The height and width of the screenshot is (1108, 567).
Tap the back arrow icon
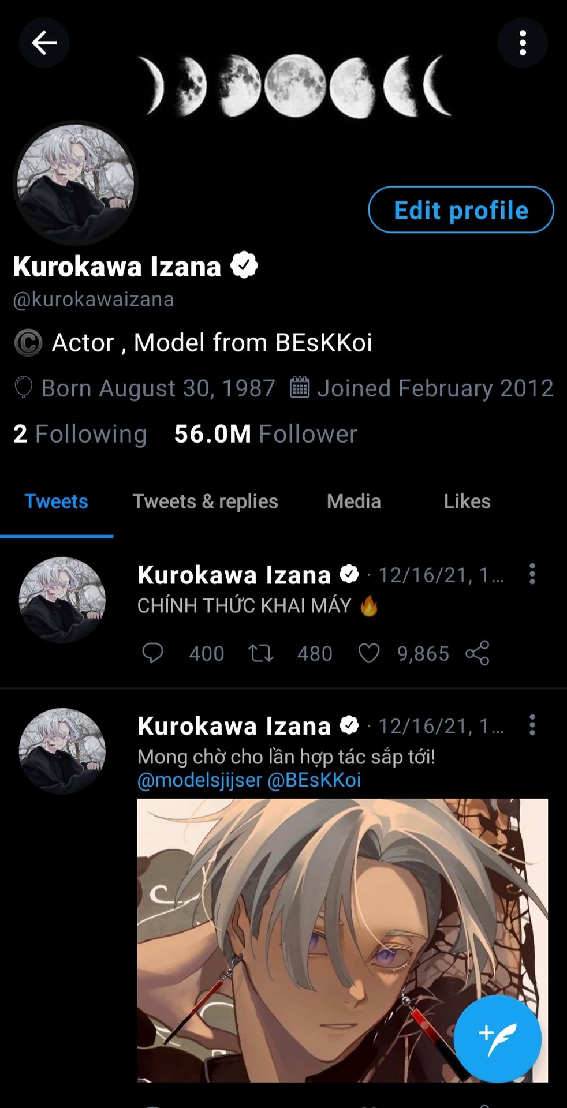tap(44, 43)
